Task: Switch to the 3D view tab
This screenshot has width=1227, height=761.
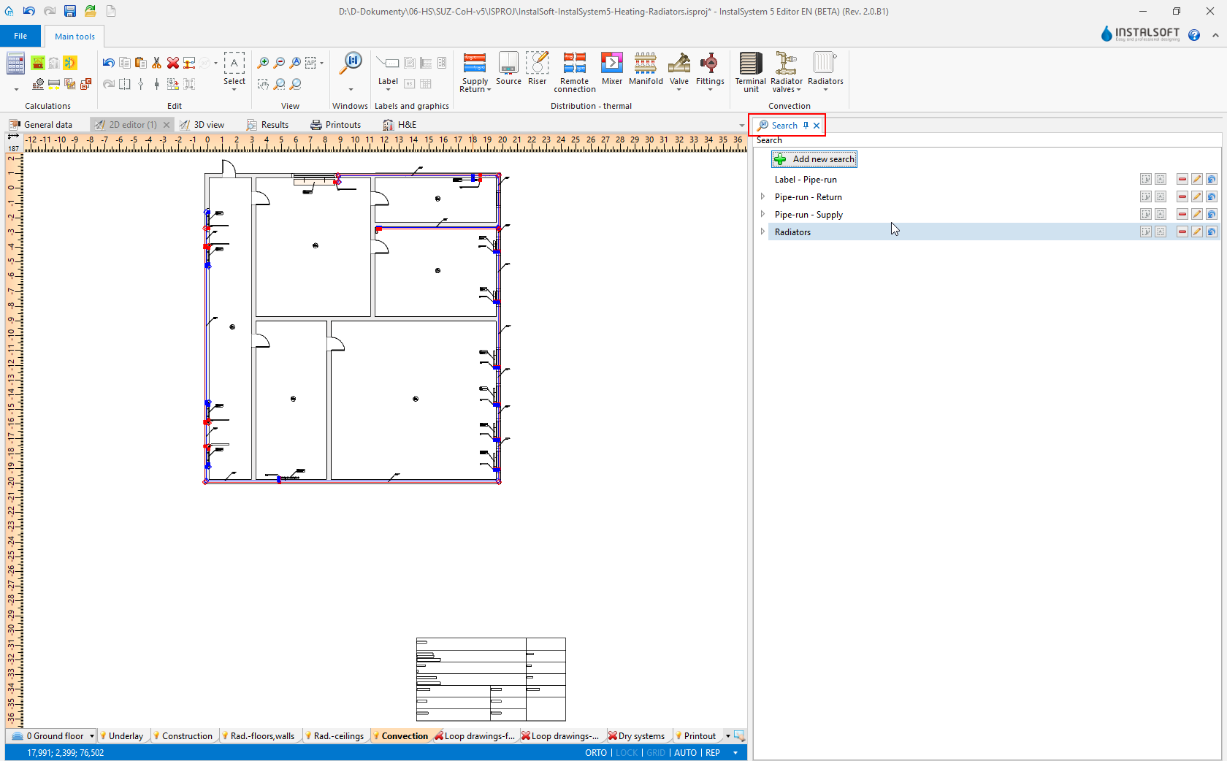Action: 202,125
